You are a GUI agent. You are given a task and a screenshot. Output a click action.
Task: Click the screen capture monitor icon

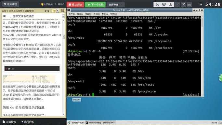tap(164, 5)
